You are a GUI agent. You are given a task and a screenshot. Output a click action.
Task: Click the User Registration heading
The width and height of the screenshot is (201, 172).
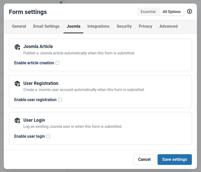point(41,83)
